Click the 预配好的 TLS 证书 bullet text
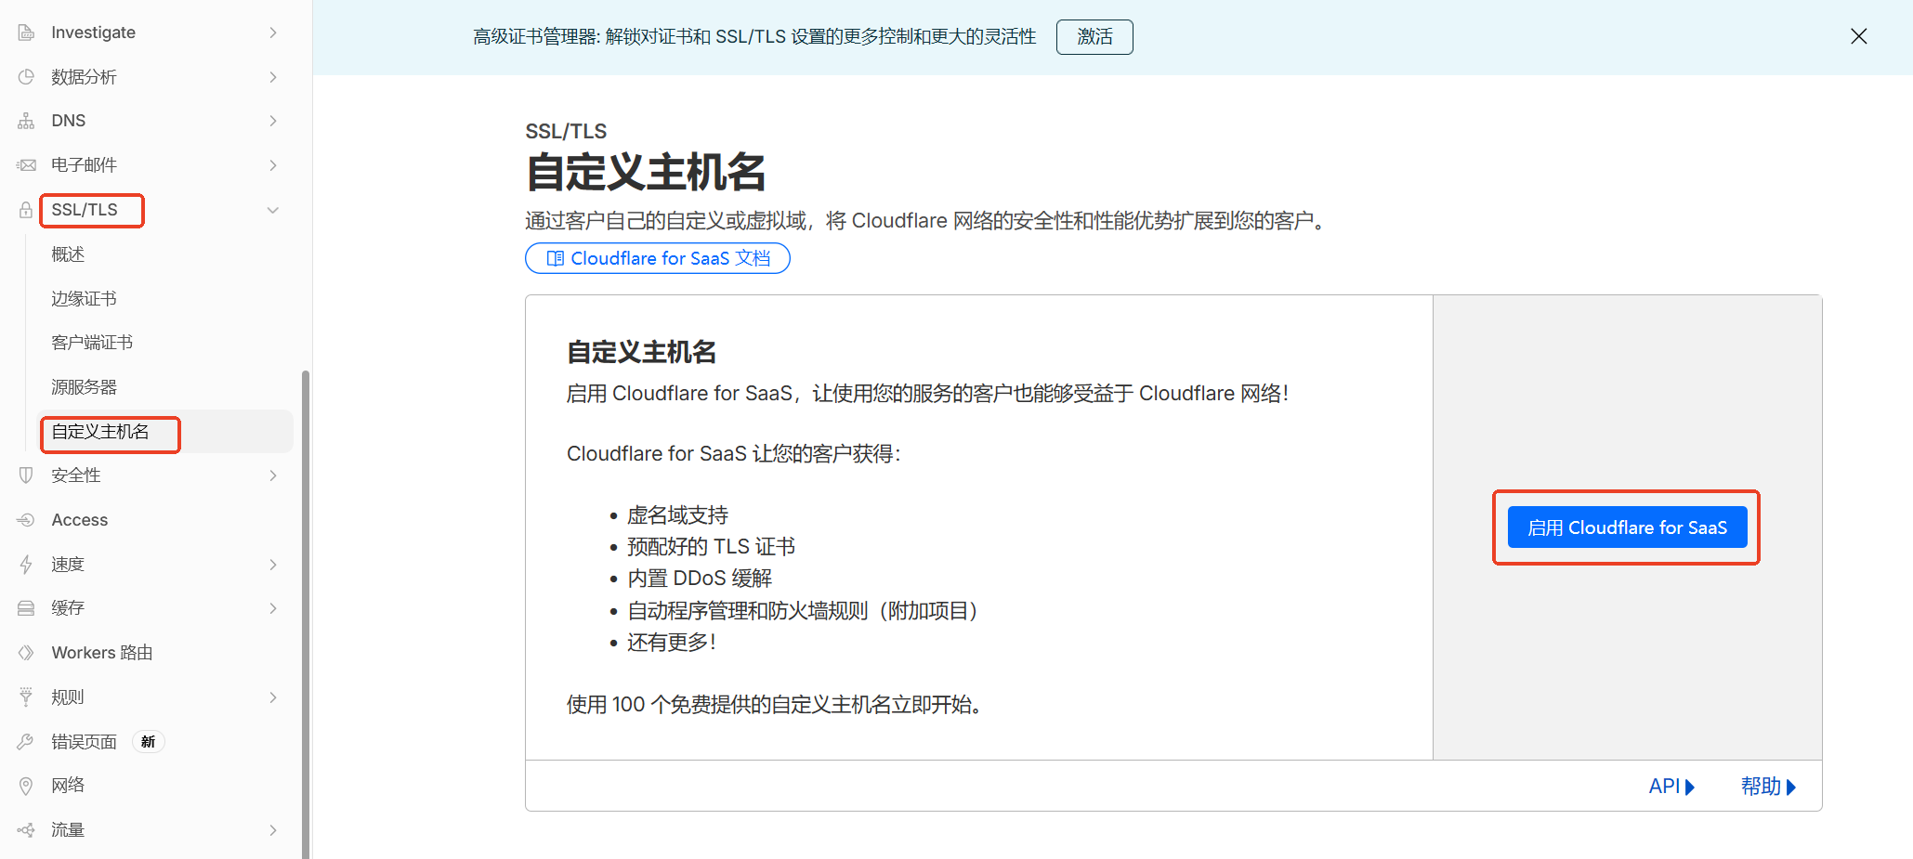Viewport: 1913px width, 859px height. pos(712,547)
